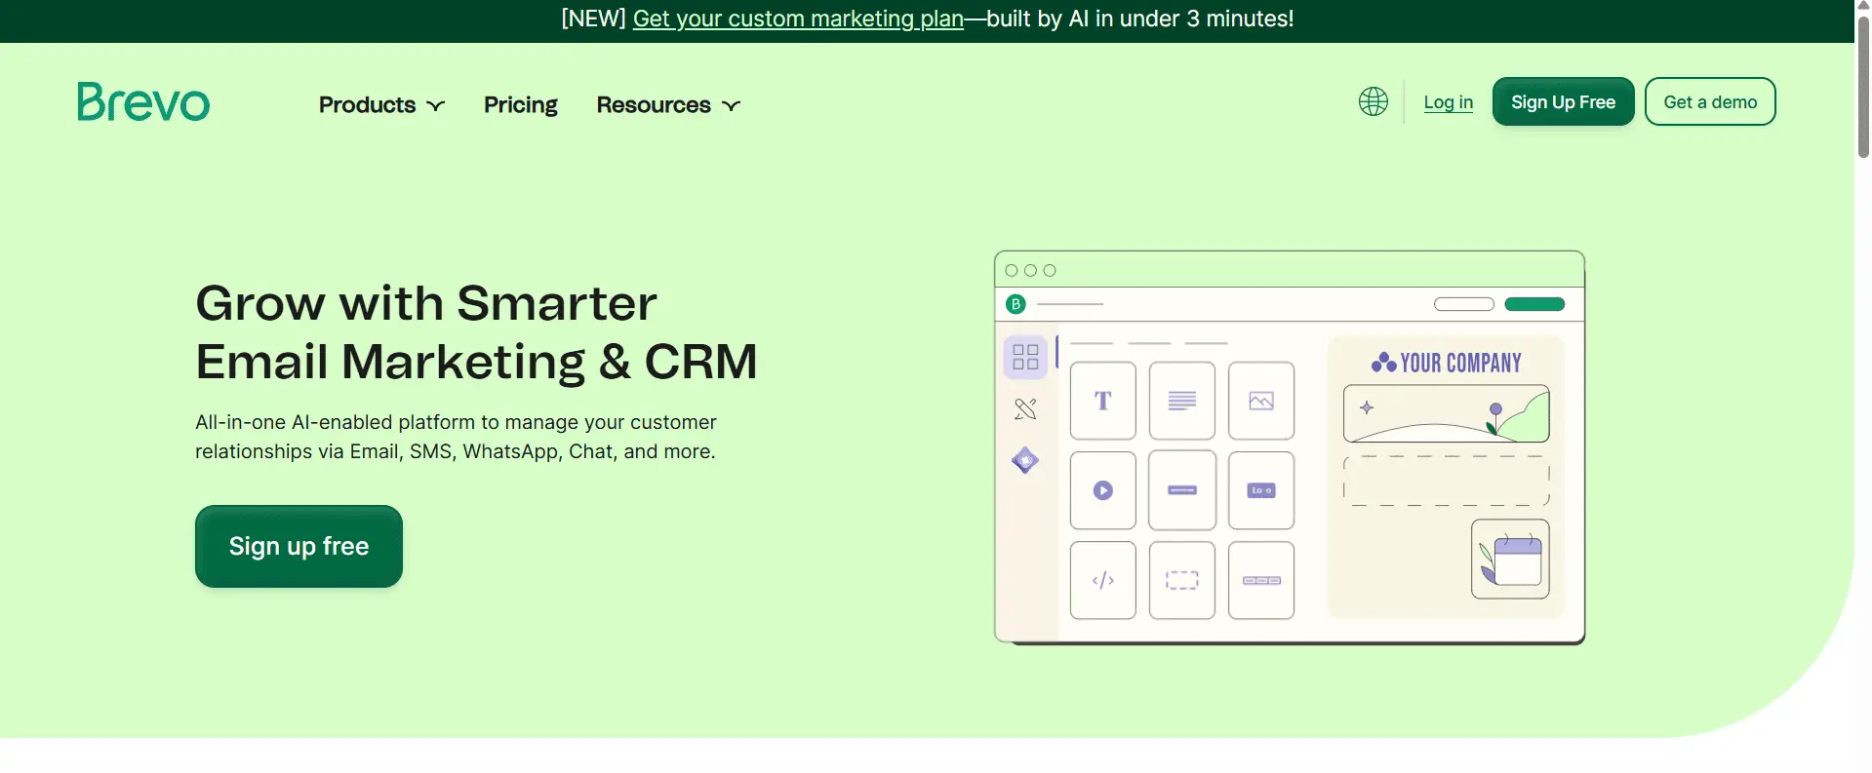Expand the Products dropdown menu
Image resolution: width=1872 pixels, height=773 pixels.
tap(368, 105)
